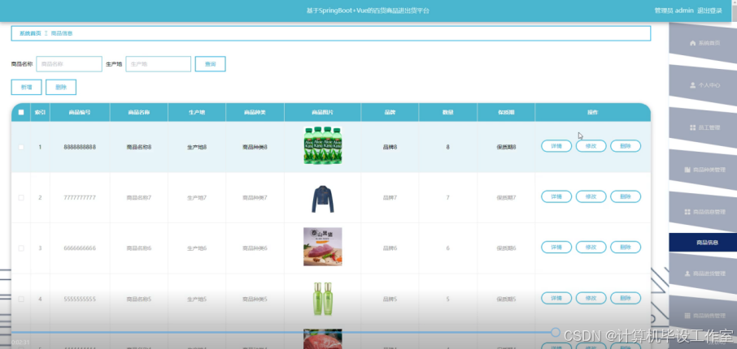This screenshot has width=737, height=349.
Task: Click the green skincare bottles product image
Action: (x=322, y=299)
